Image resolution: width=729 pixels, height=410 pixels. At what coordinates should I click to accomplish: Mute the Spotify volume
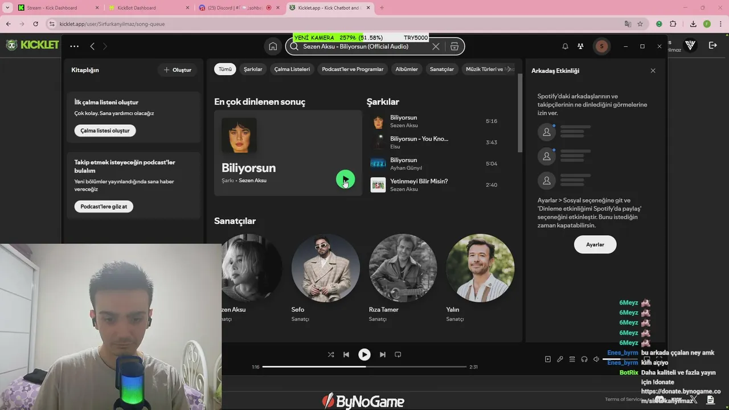click(596, 359)
